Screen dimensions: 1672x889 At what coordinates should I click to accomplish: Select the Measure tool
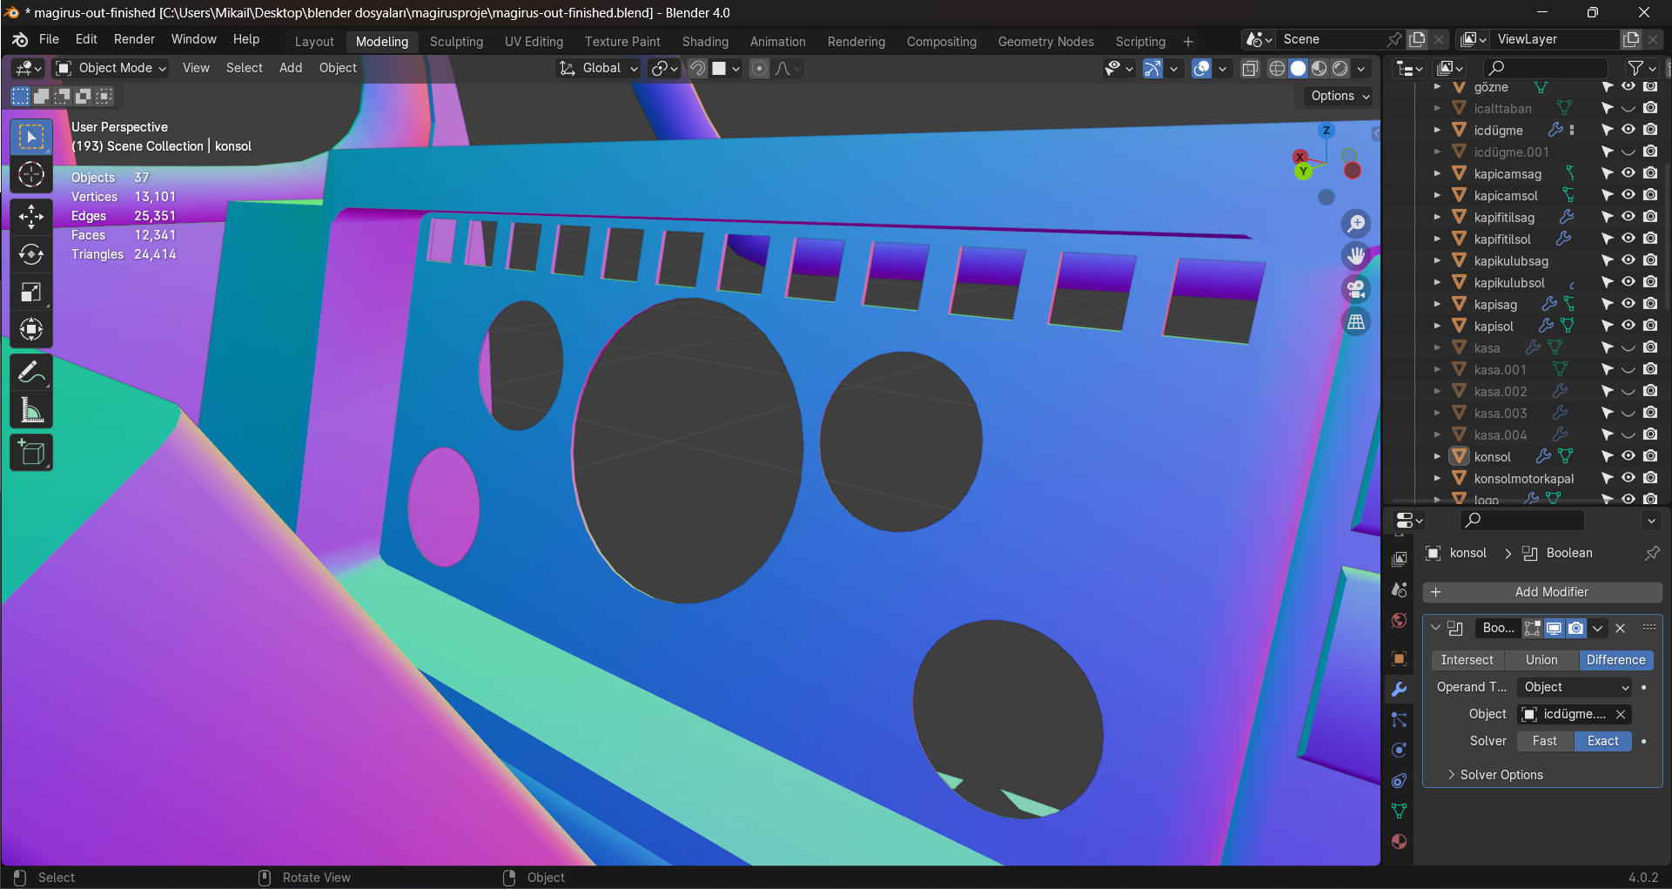point(31,410)
